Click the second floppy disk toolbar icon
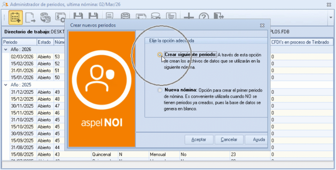The image size is (336, 170). pyautogui.click(x=93, y=16)
